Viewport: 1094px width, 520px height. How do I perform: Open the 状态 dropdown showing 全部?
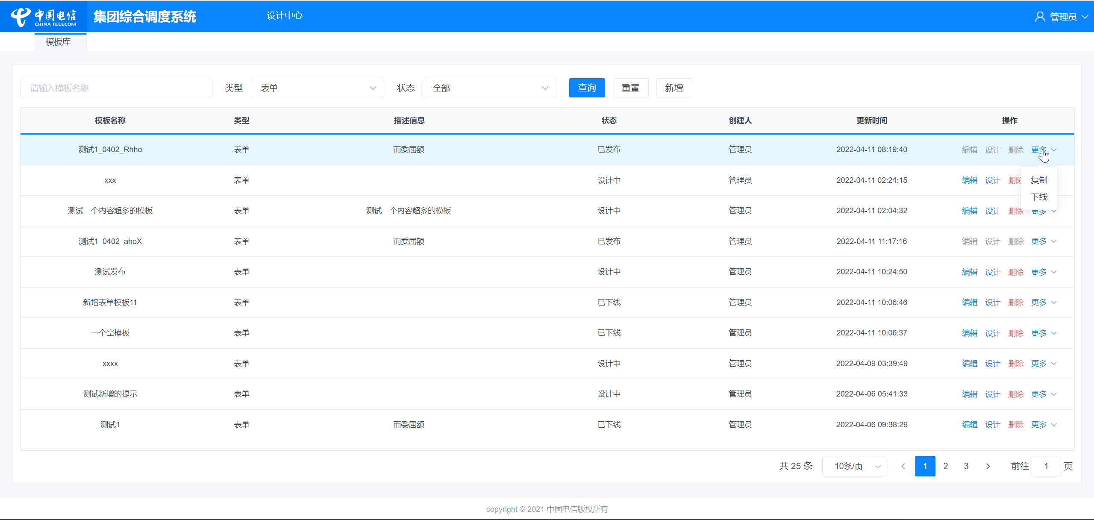coord(489,88)
